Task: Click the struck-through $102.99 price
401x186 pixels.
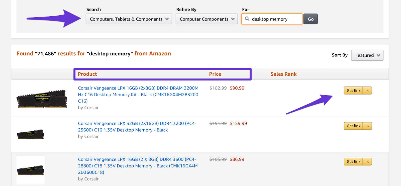Action: (218, 88)
